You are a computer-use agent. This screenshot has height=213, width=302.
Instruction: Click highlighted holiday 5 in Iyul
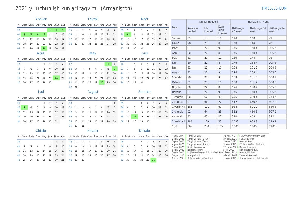(24, 108)
